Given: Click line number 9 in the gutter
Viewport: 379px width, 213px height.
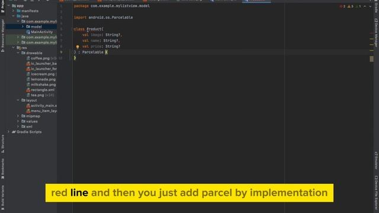Looking at the screenshot, I should click(x=61, y=52).
